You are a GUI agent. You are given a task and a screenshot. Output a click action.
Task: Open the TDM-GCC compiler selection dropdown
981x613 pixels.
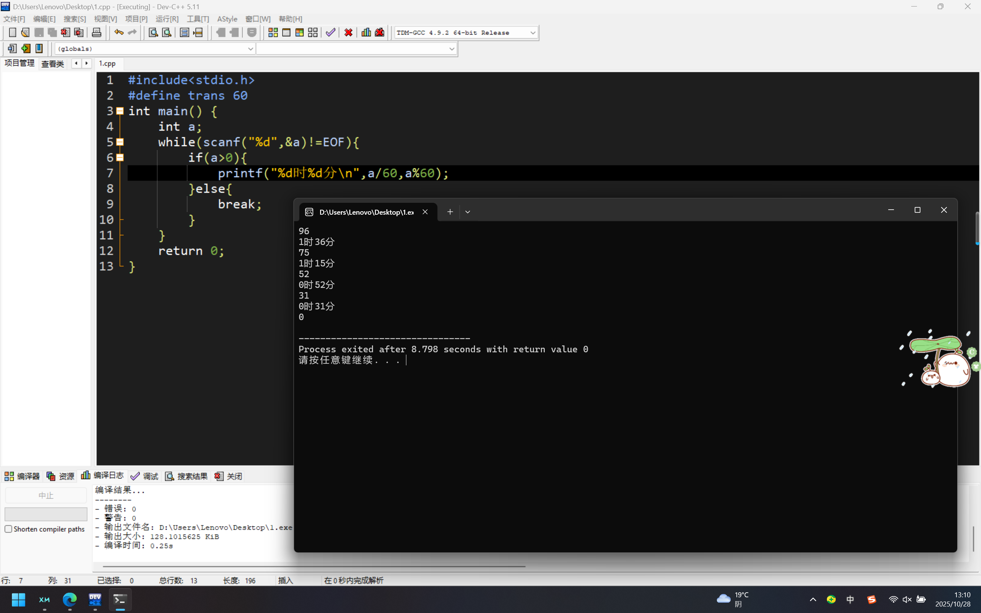(x=532, y=33)
